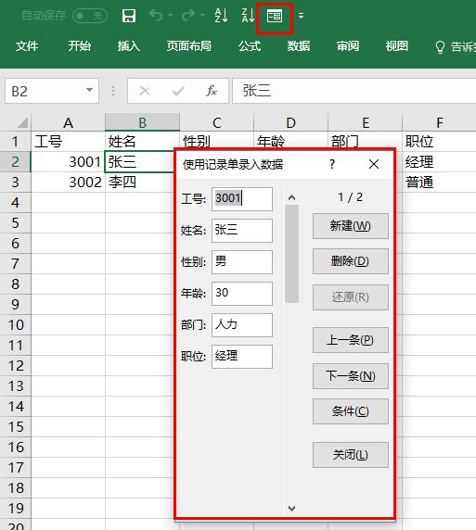Click the 职位 input field in the form
The height and width of the screenshot is (530, 476).
tap(242, 356)
